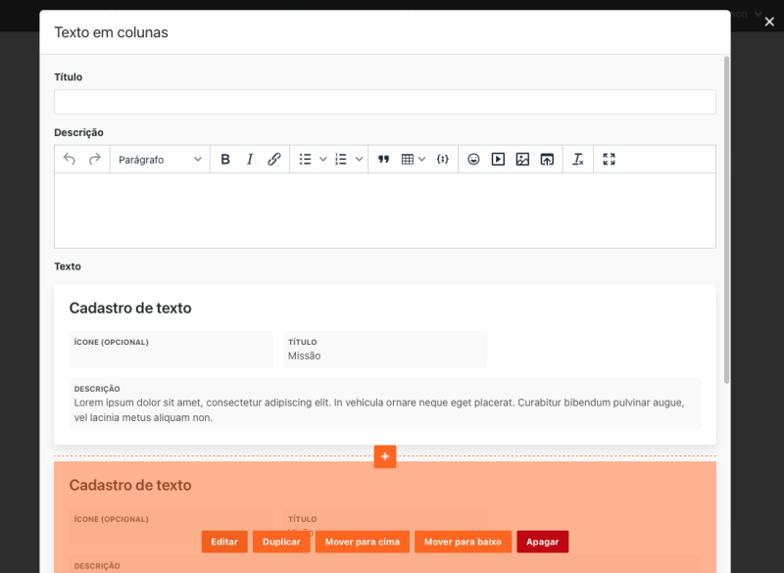
Task: Insert an image into the description
Action: [522, 159]
